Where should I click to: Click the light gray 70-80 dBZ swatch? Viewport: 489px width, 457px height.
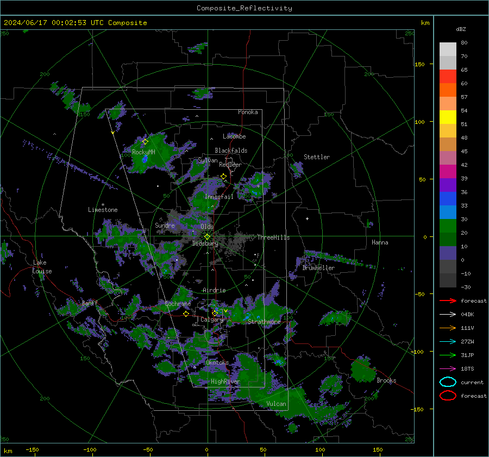tap(448, 49)
